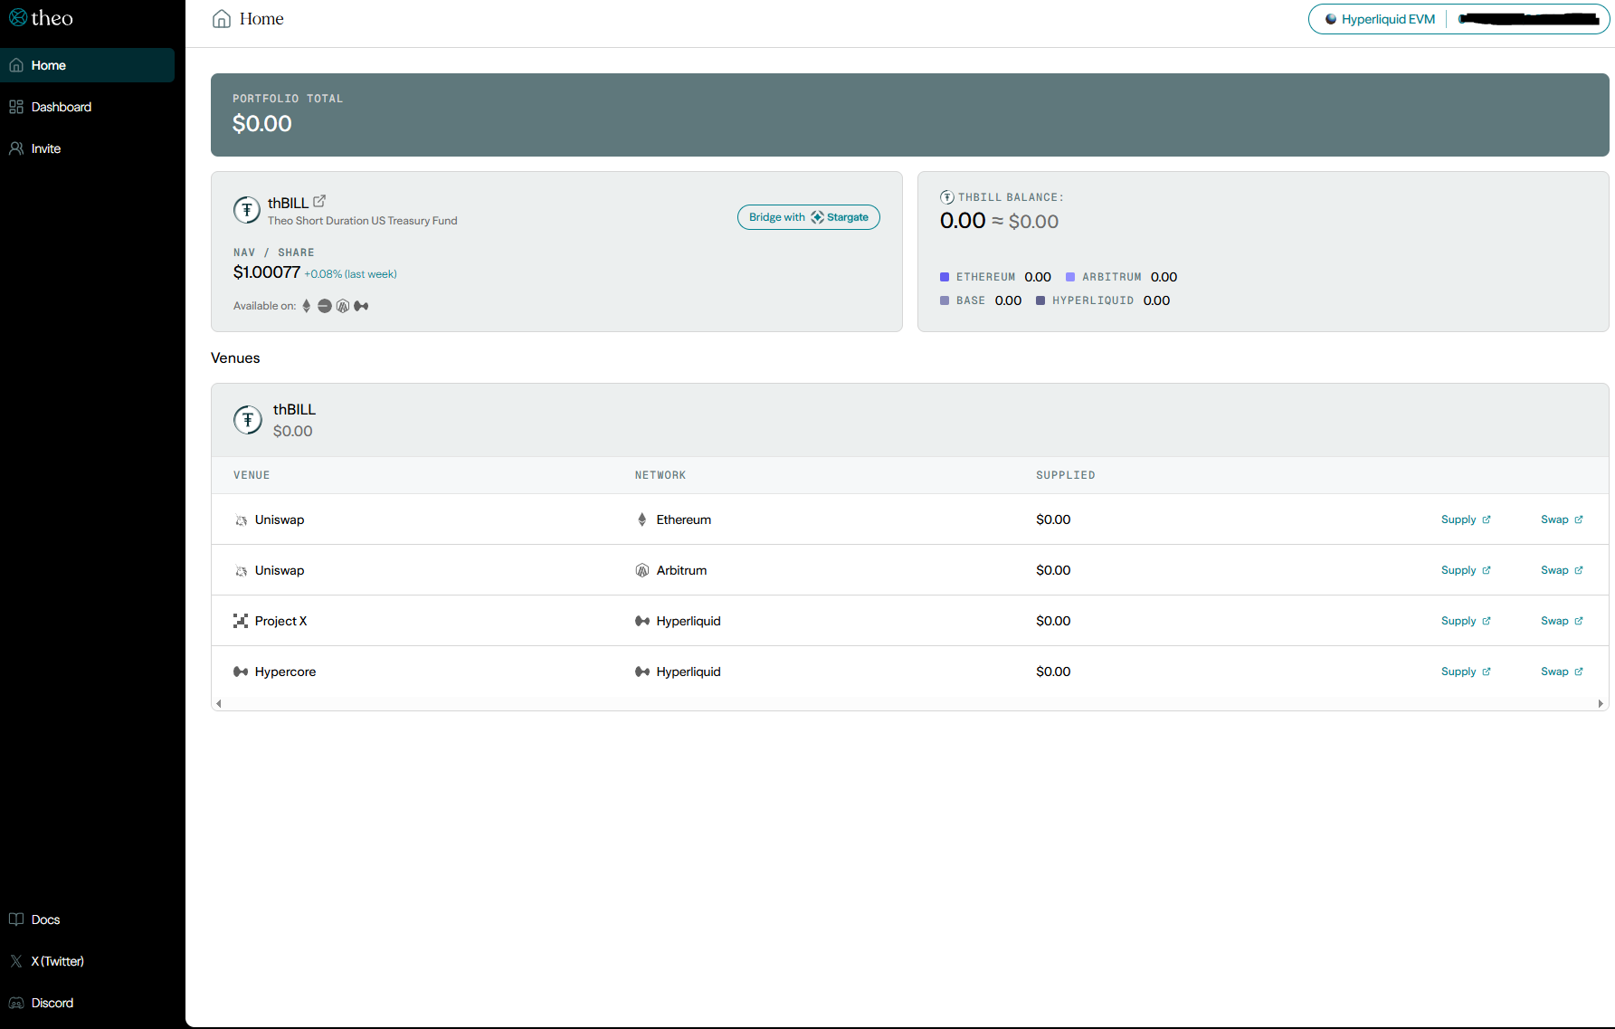The image size is (1615, 1029).
Task: Click Supply link for Uniswap Ethereum
Action: [1466, 519]
